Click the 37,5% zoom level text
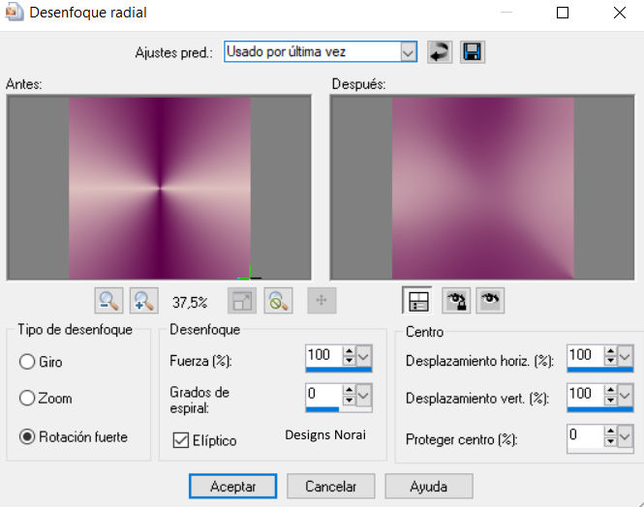644x507 pixels. pyautogui.click(x=190, y=303)
